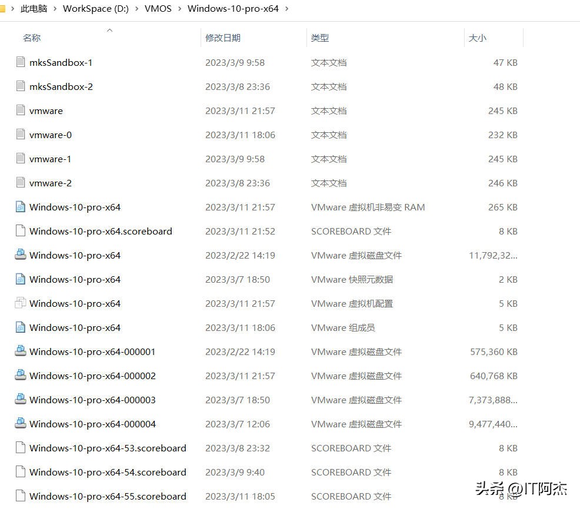Viewport: 580px width, 509px height.
Task: Click the VMware 虚拟机非易变 RAM file icon
Action: (21, 207)
